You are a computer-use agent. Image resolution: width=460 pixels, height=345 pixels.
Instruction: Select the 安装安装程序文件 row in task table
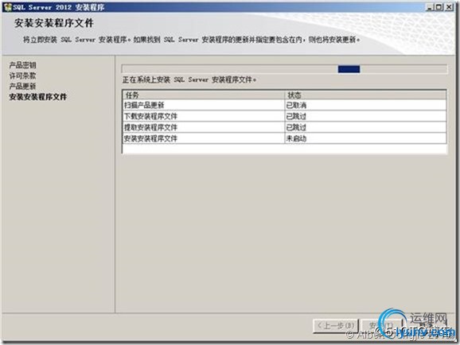285,138
